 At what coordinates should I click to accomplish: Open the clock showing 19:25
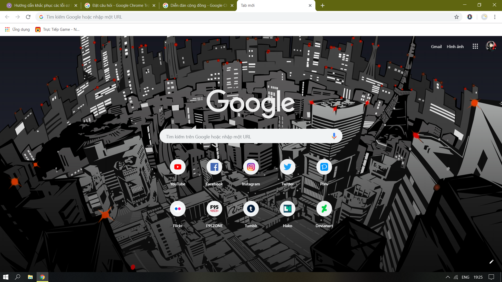478,277
